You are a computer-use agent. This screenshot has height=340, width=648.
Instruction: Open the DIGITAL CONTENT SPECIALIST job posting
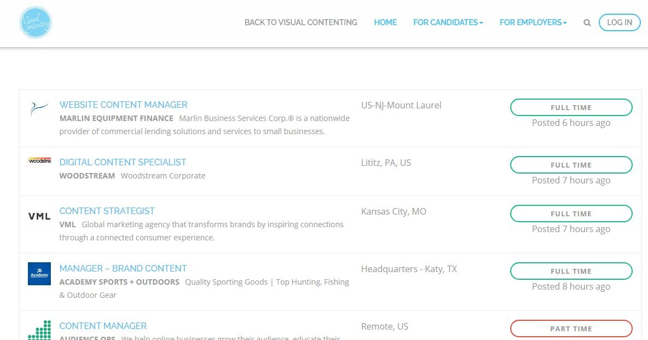point(122,162)
